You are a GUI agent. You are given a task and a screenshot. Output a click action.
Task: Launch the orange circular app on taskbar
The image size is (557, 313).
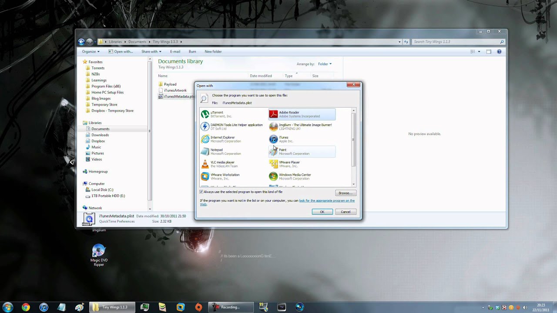(x=198, y=307)
